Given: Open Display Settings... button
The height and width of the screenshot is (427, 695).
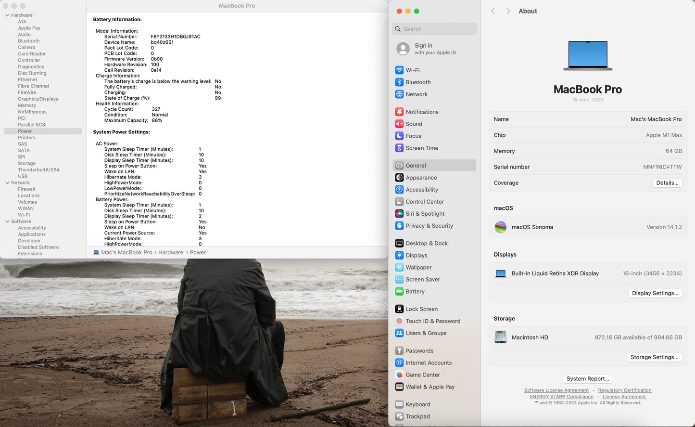Looking at the screenshot, I should pyautogui.click(x=655, y=293).
